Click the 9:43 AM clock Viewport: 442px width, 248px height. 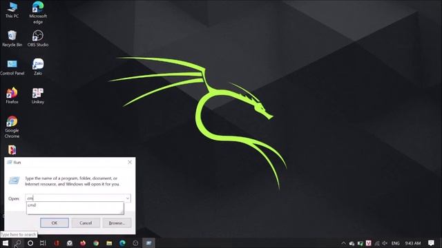413,243
